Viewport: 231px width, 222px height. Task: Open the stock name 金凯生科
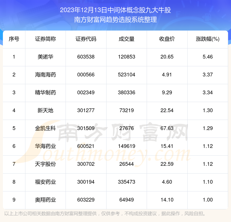pos(45,128)
